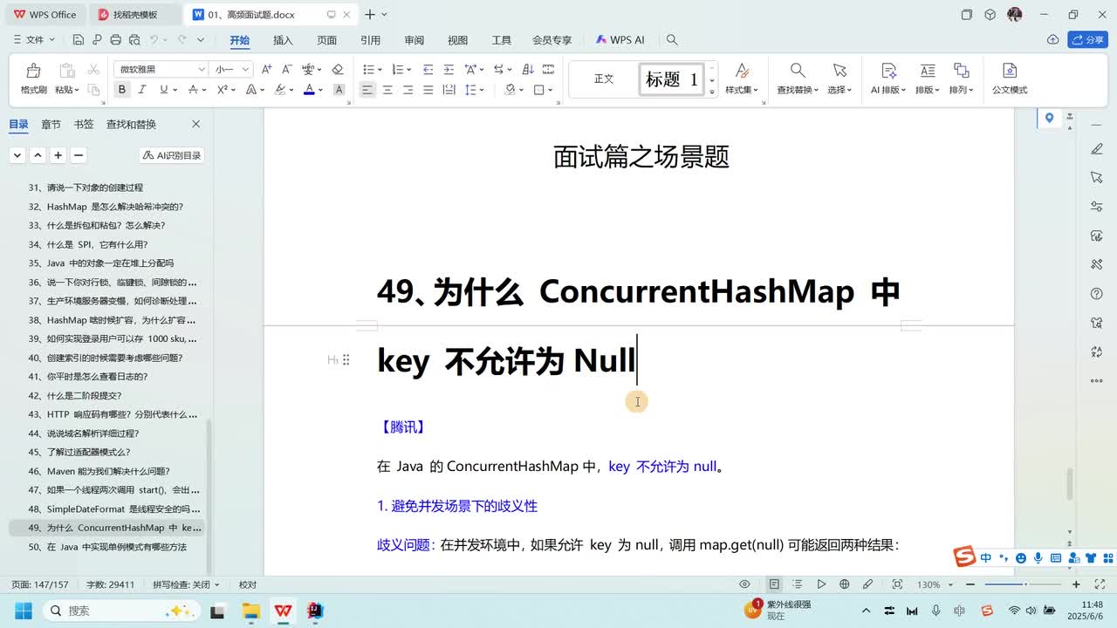Image resolution: width=1117 pixels, height=628 pixels.
Task: Click the zoom in plus button
Action: [x=1076, y=584]
